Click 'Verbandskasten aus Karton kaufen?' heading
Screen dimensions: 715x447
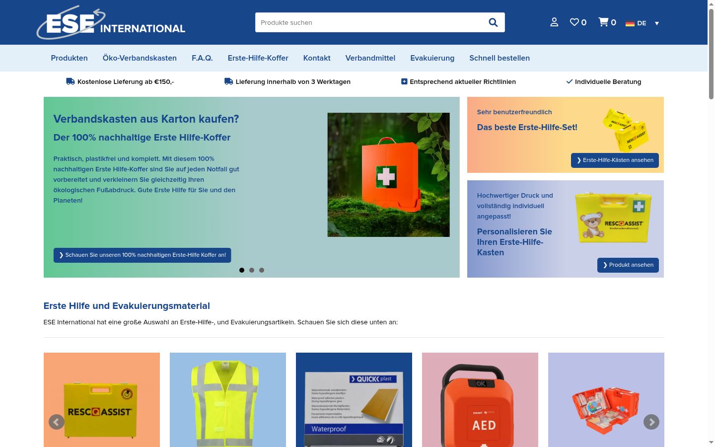pyautogui.click(x=146, y=119)
